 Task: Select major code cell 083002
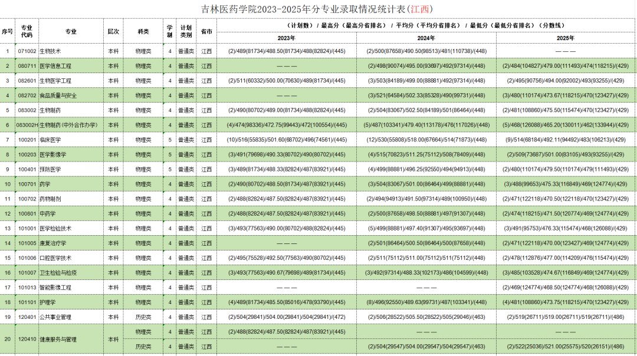pyautogui.click(x=27, y=110)
